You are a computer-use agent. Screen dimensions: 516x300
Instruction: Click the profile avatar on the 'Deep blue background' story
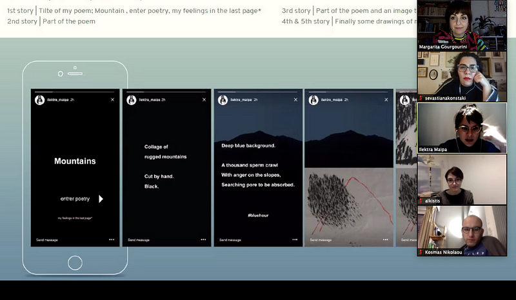click(224, 100)
